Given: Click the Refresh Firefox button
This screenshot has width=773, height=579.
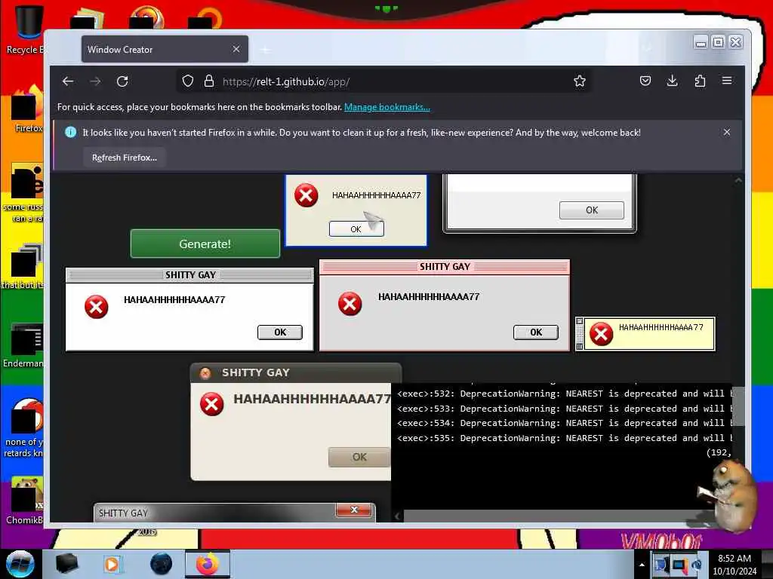Looking at the screenshot, I should point(125,158).
